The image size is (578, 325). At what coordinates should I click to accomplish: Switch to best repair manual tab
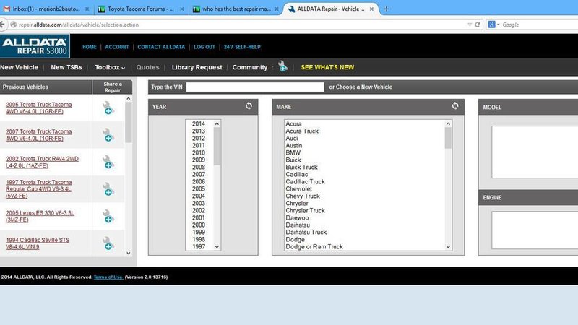click(236, 9)
